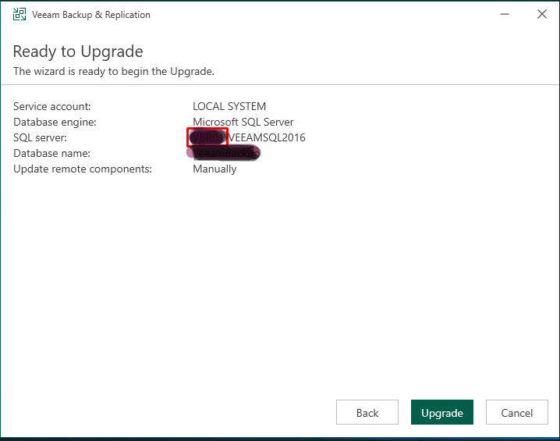This screenshot has height=441, width=560.
Task: Select the 'LOCAL SYSTEM' service account value
Action: pyautogui.click(x=229, y=106)
